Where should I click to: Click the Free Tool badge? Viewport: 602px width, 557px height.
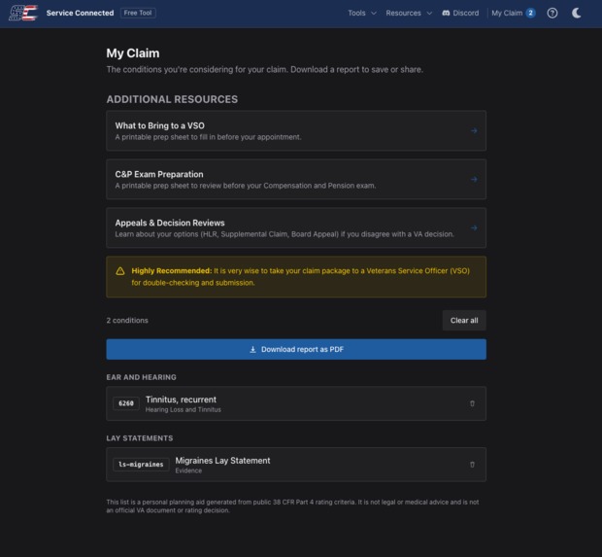click(138, 13)
